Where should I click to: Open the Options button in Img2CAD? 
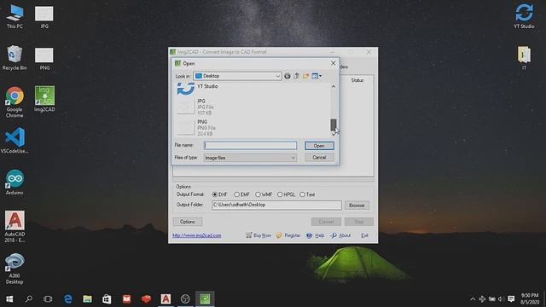188,222
